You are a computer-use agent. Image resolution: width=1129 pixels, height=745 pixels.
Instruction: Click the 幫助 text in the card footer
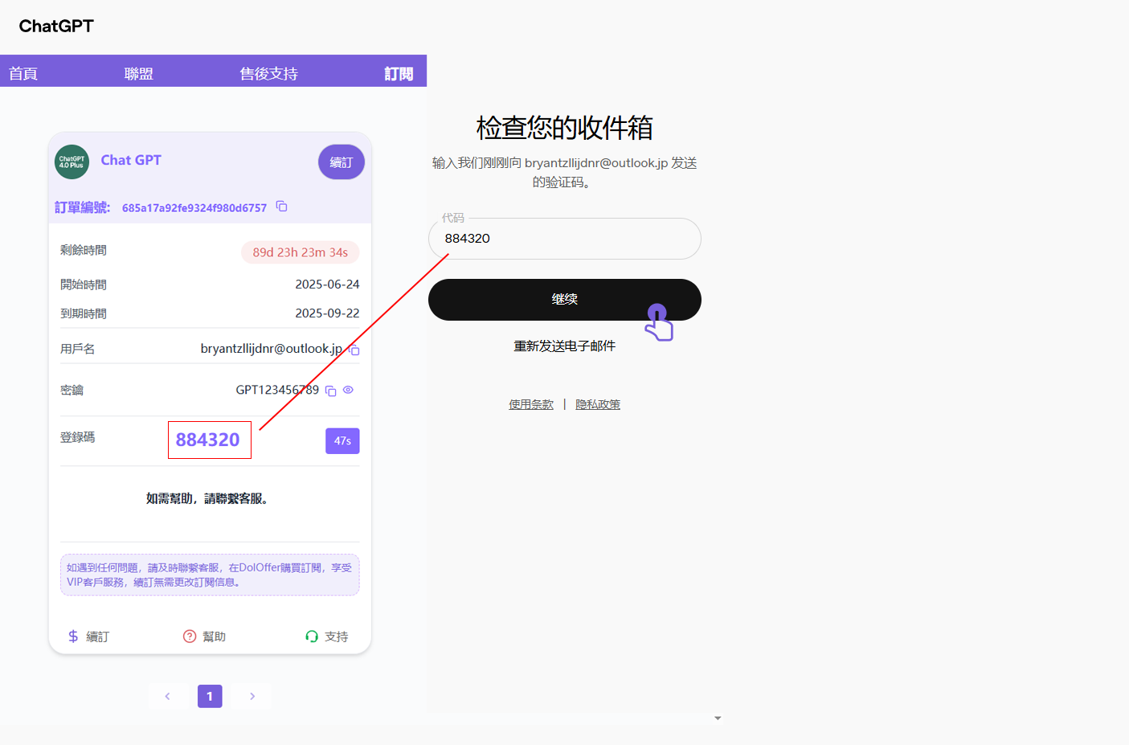[215, 637]
